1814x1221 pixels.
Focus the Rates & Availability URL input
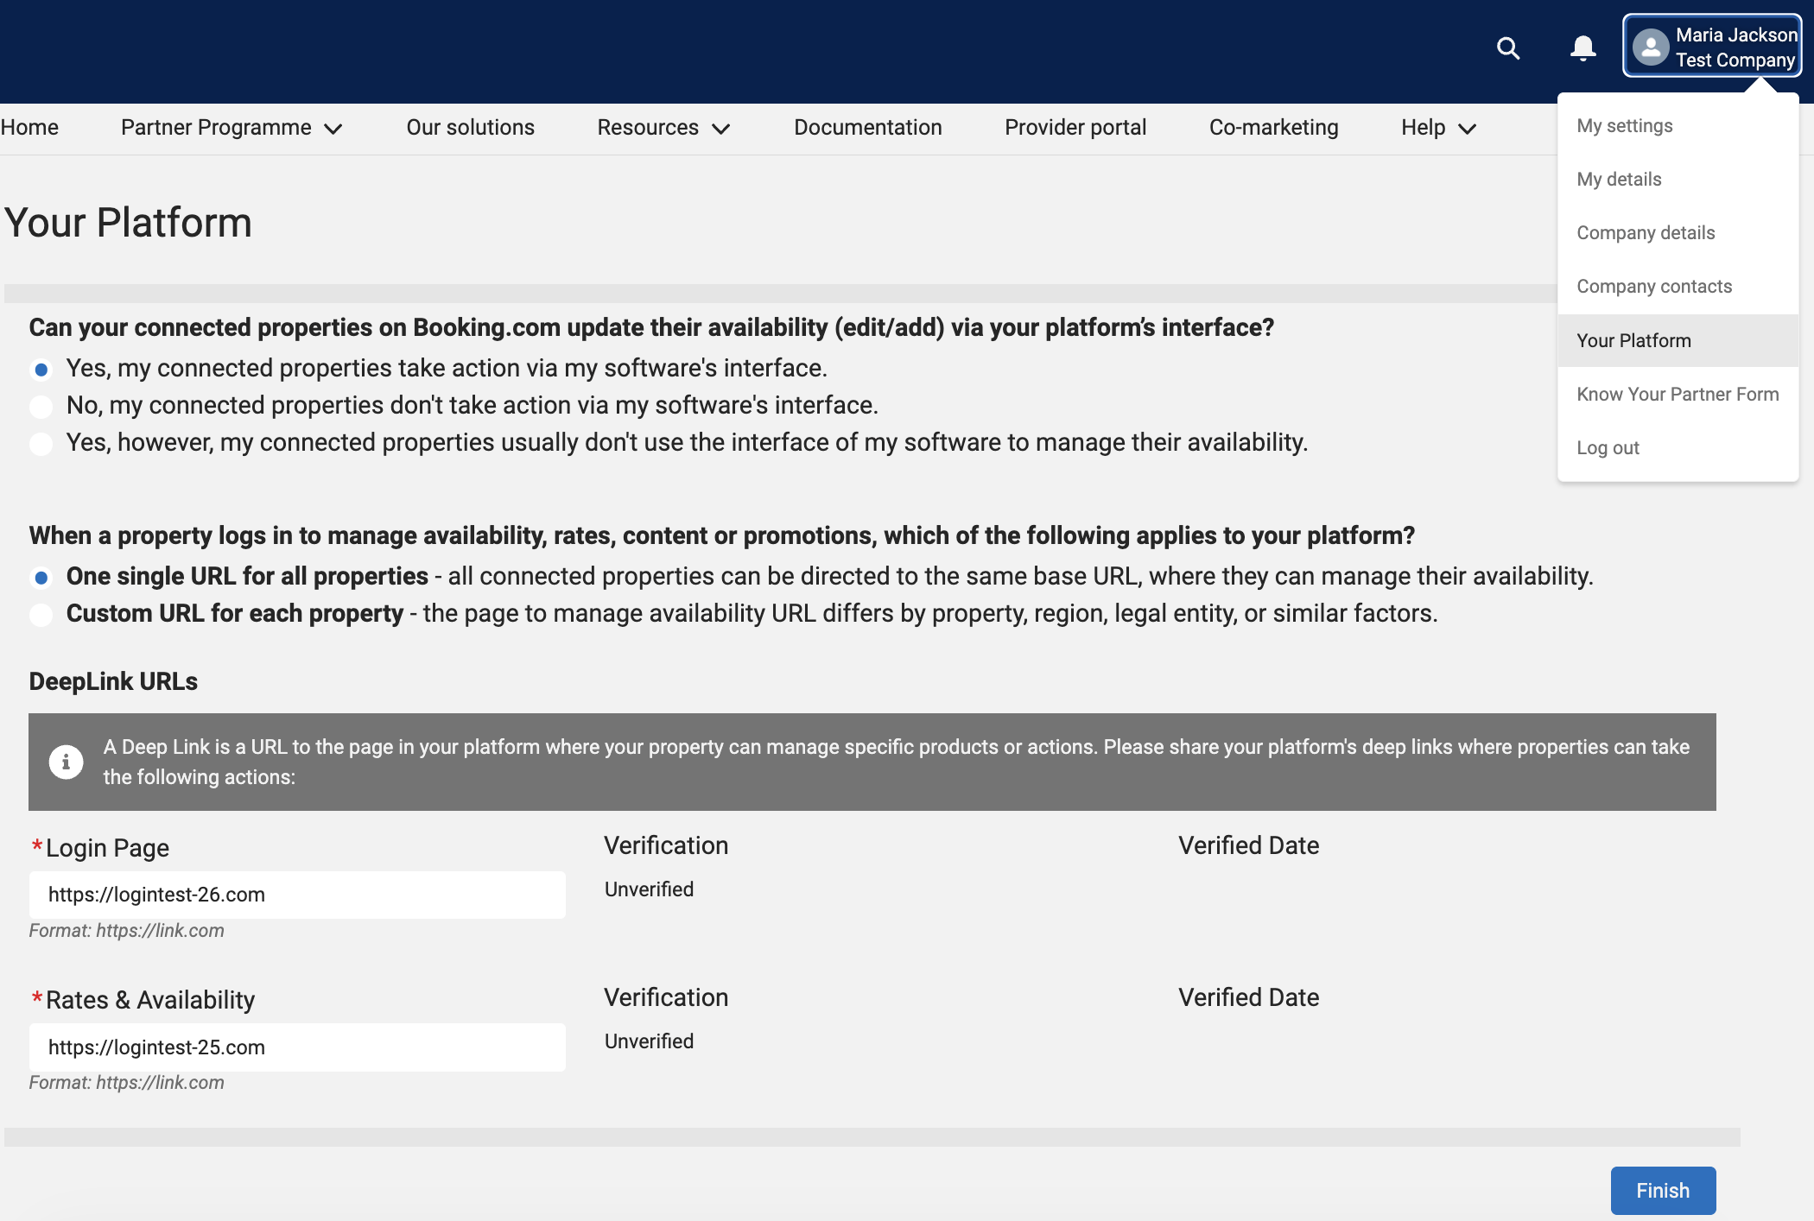[x=297, y=1047]
